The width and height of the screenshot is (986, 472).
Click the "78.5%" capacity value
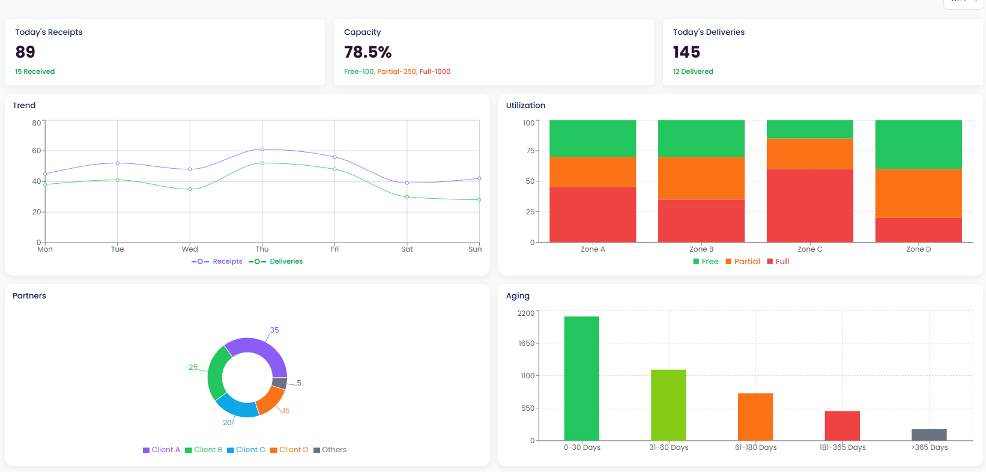click(x=367, y=52)
